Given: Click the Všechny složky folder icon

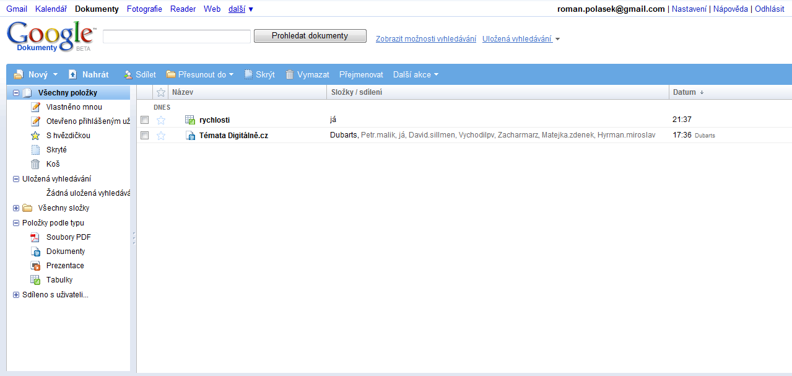Looking at the screenshot, I should pyautogui.click(x=27, y=208).
